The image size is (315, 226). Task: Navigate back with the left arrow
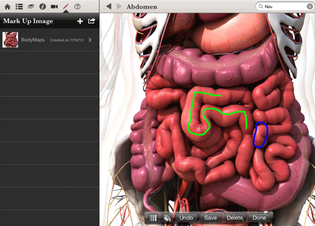(109, 6)
